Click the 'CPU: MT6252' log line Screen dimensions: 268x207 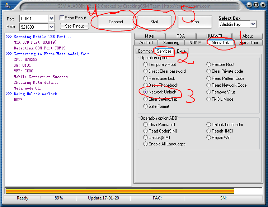point(25,59)
